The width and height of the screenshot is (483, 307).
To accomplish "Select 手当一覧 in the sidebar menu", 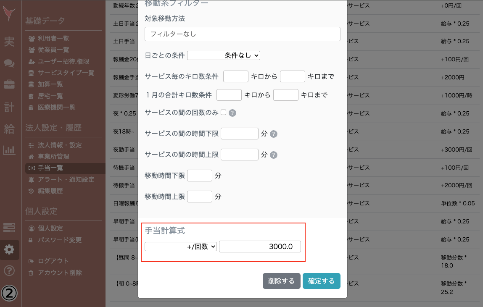I will point(50,168).
